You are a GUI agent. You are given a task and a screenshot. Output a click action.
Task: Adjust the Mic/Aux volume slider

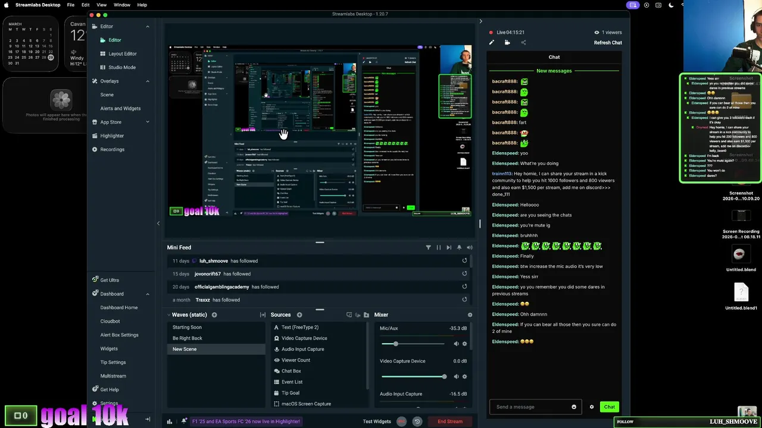click(413, 344)
